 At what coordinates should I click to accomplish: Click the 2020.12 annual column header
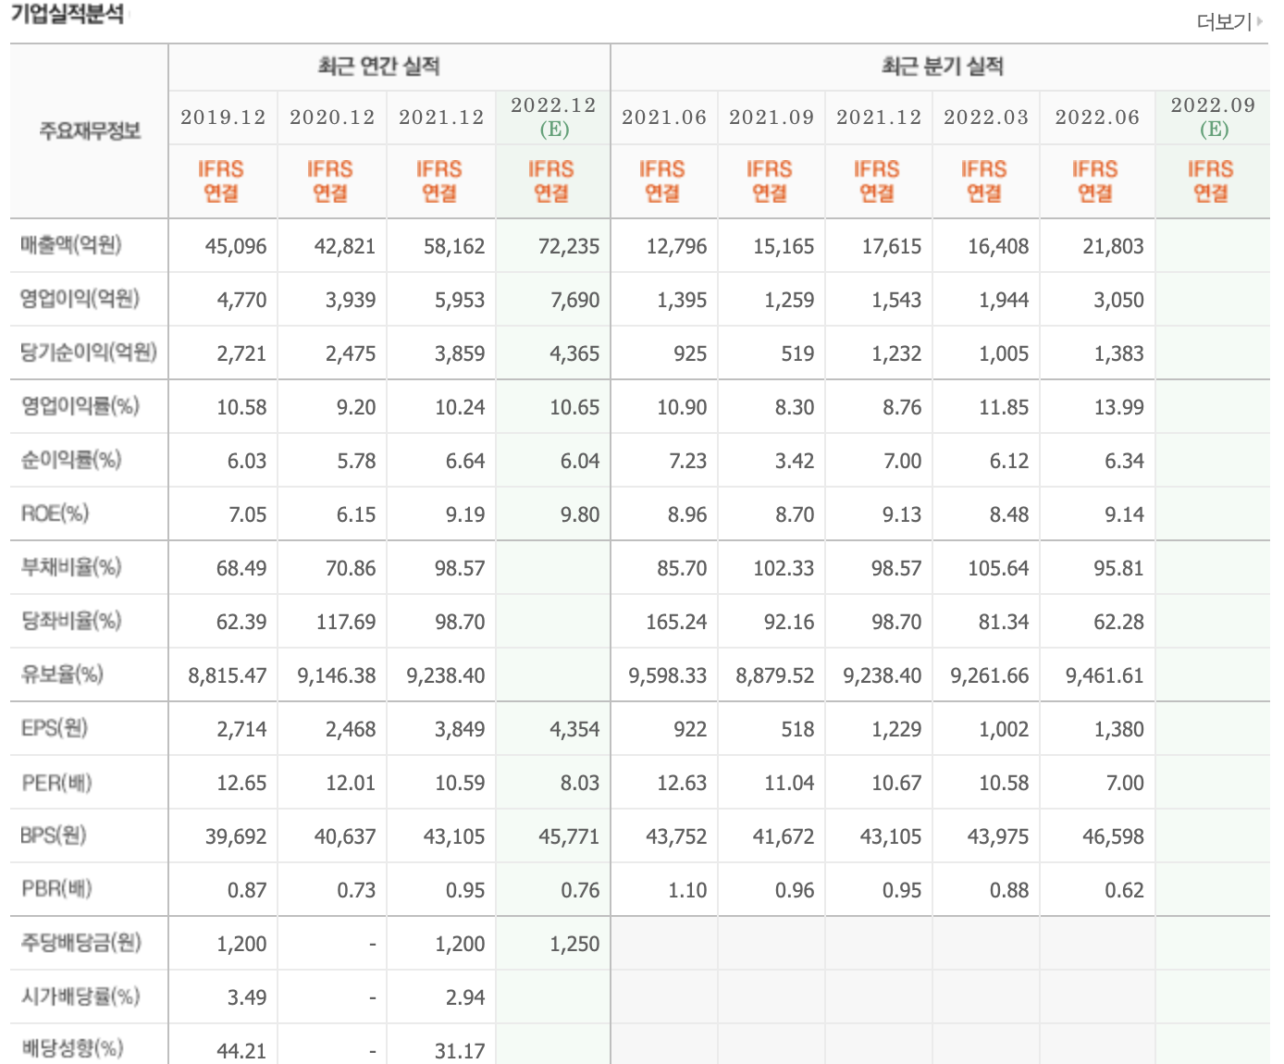click(332, 118)
